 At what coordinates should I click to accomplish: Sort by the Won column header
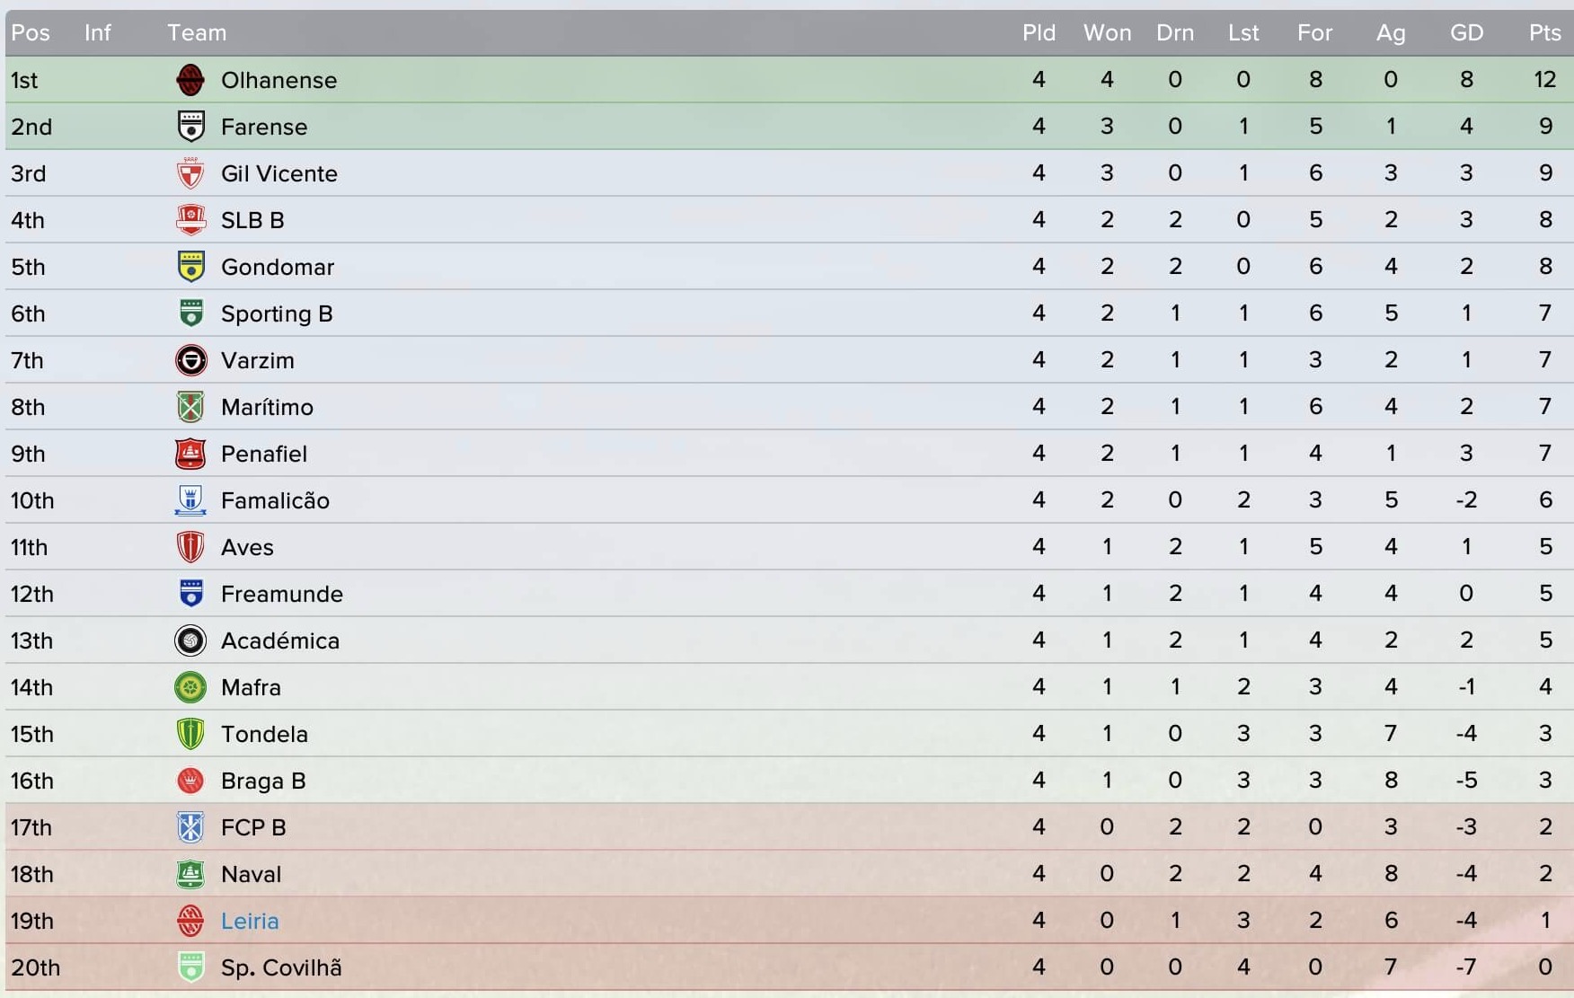click(1107, 32)
